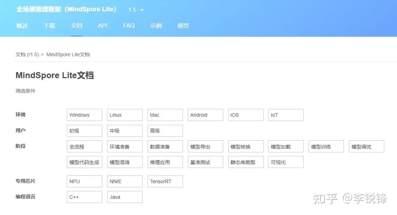Image resolution: width=397 pixels, height=215 pixels.
Task: Choose the 高级 user level filter
Action: [x=165, y=131]
